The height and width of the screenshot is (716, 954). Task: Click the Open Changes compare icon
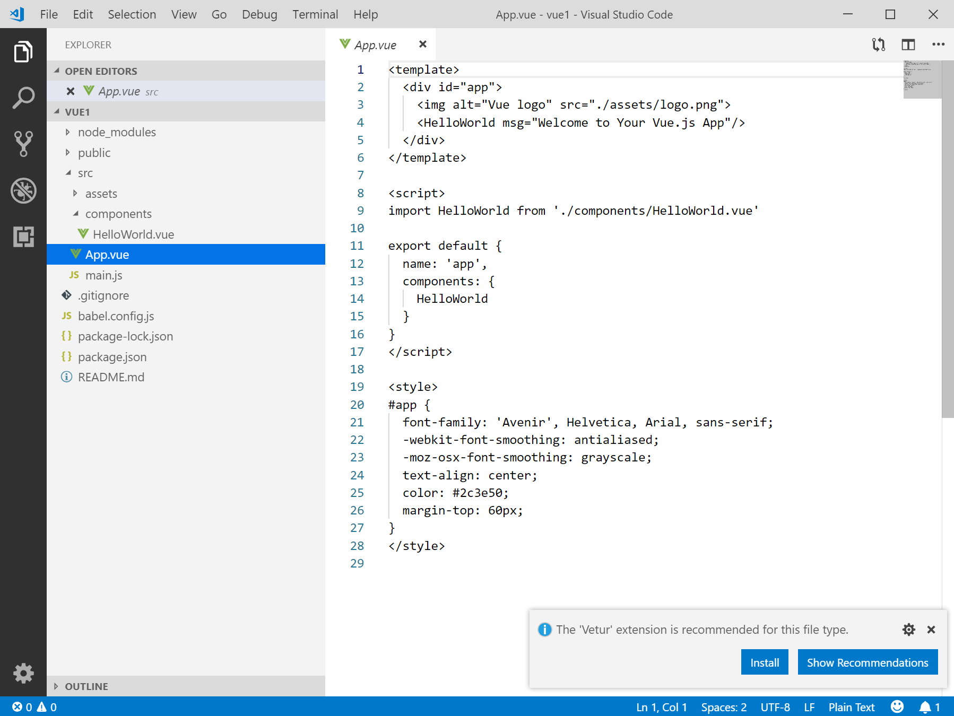878,45
